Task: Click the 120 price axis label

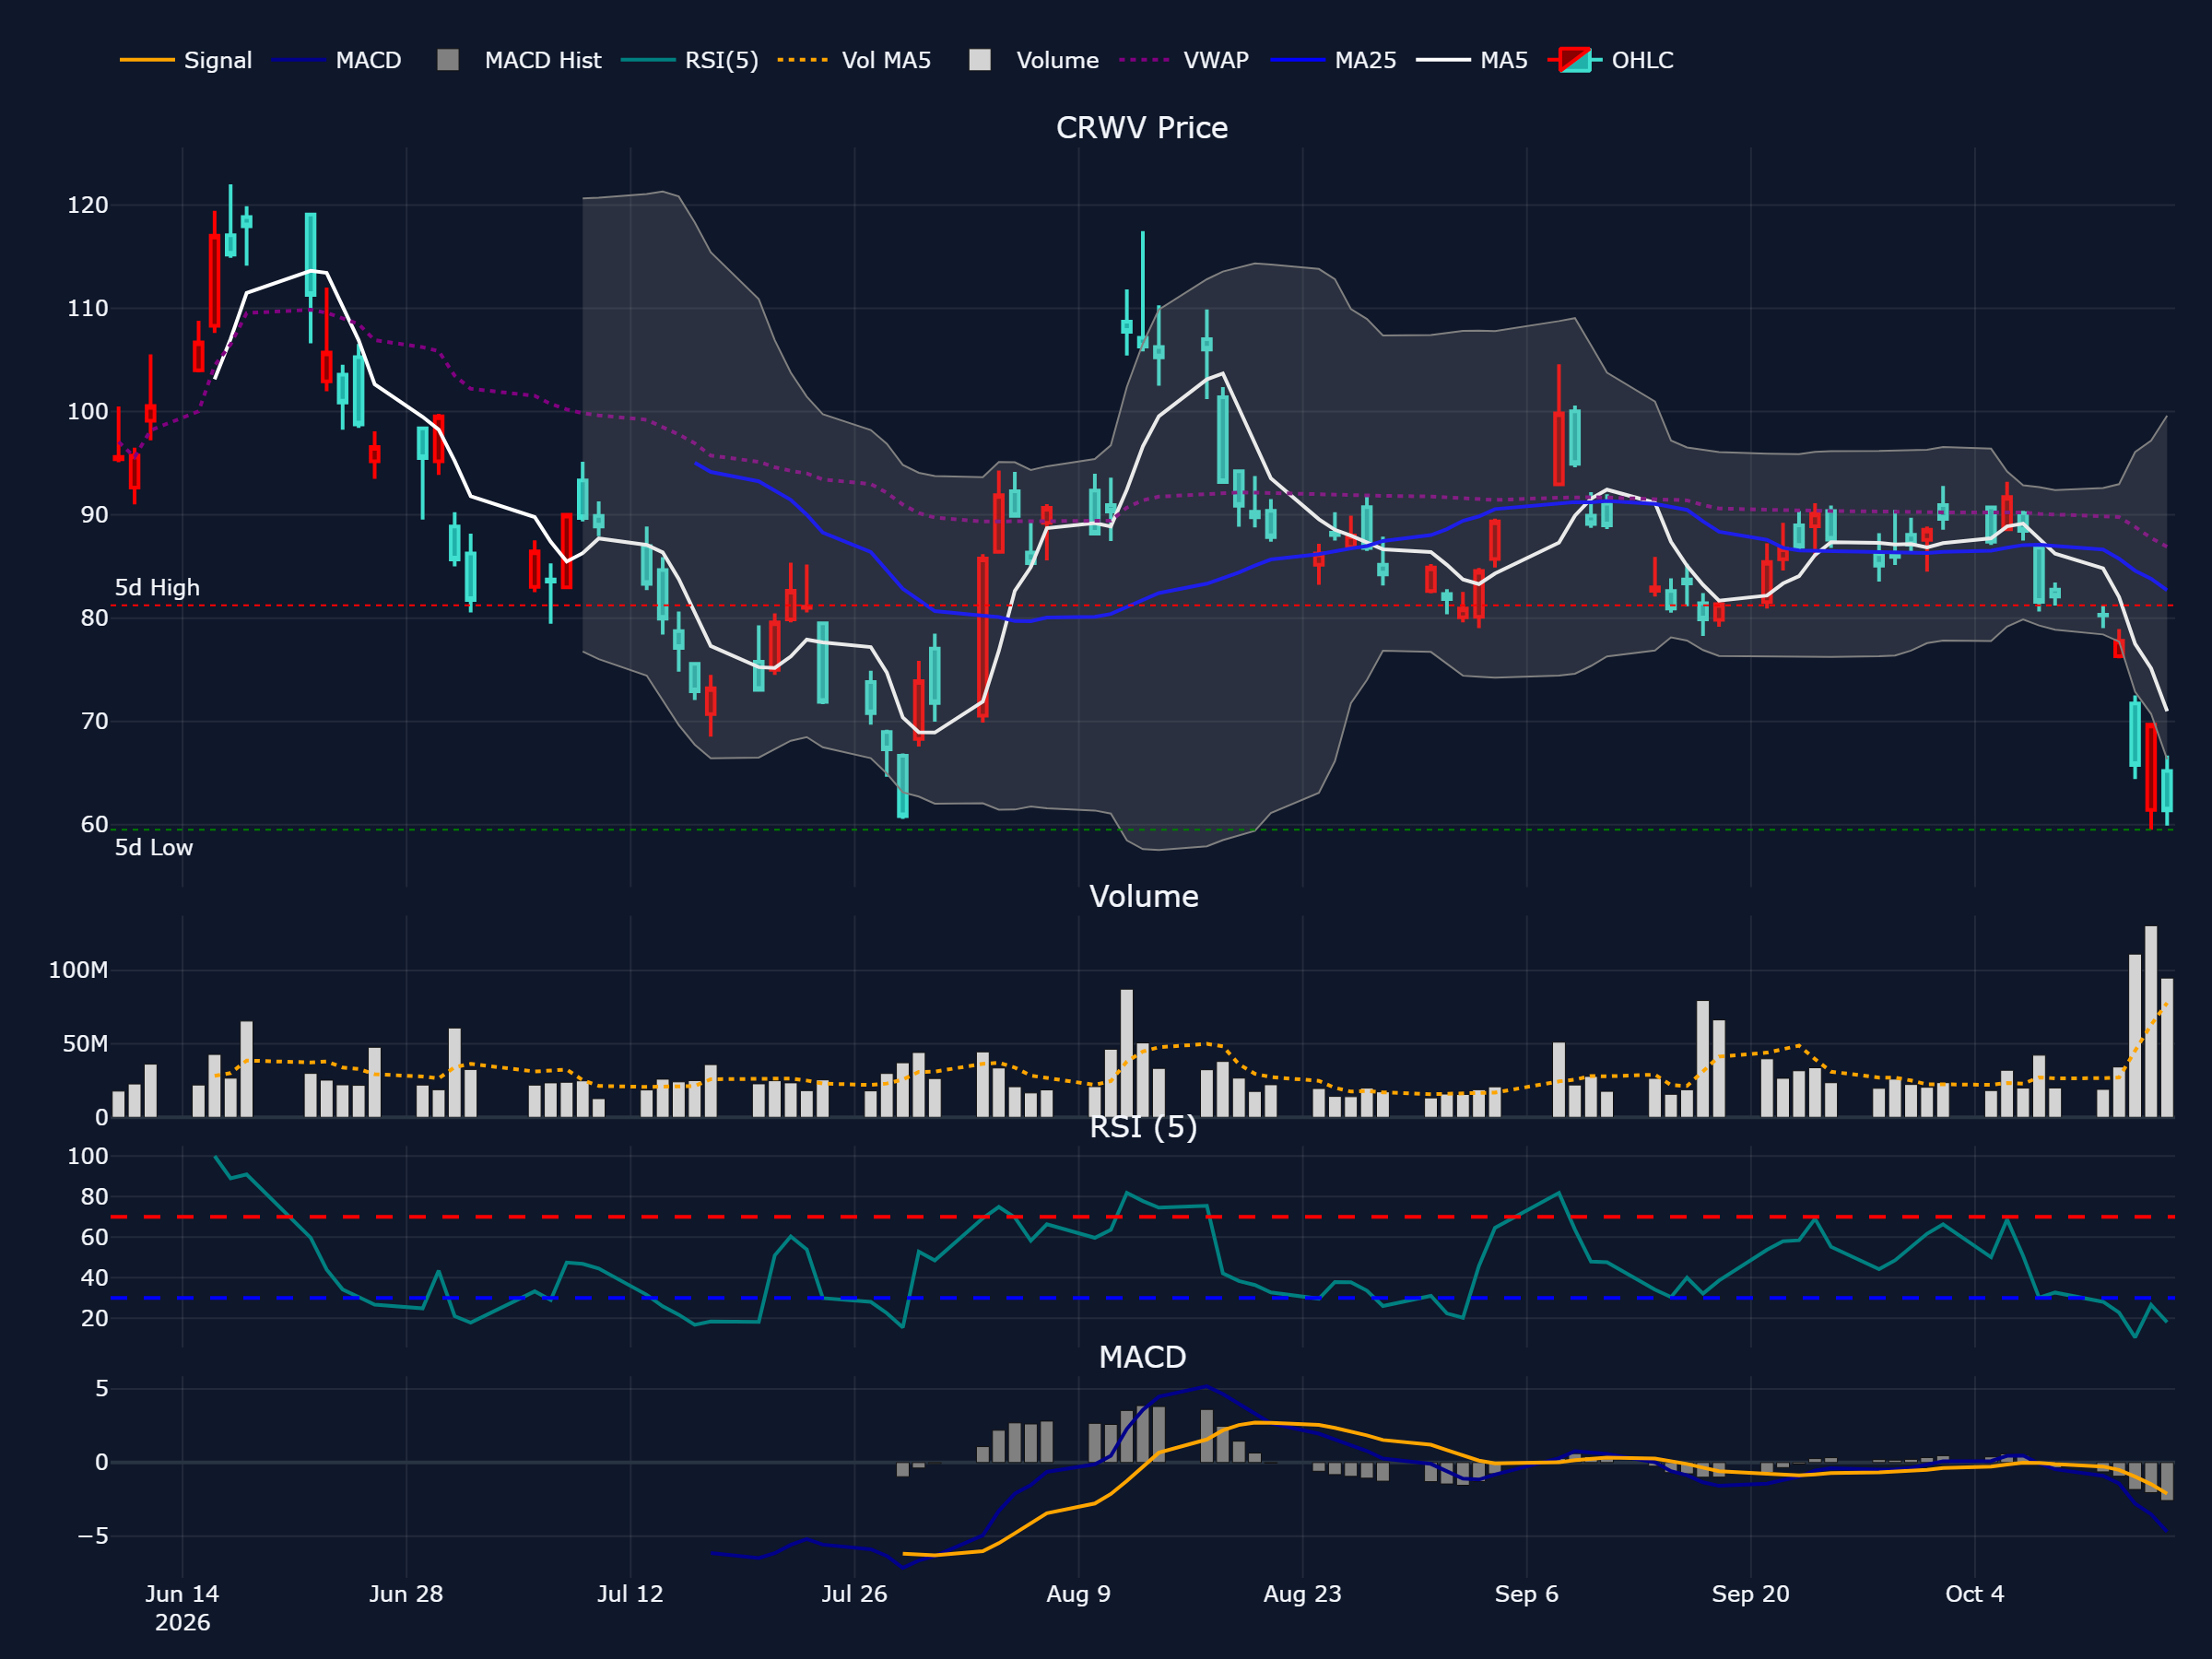Action: pyautogui.click(x=88, y=205)
